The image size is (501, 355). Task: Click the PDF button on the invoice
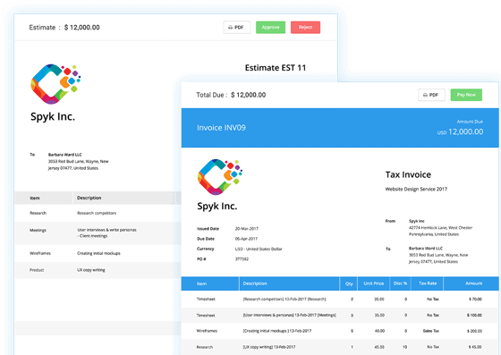(431, 95)
